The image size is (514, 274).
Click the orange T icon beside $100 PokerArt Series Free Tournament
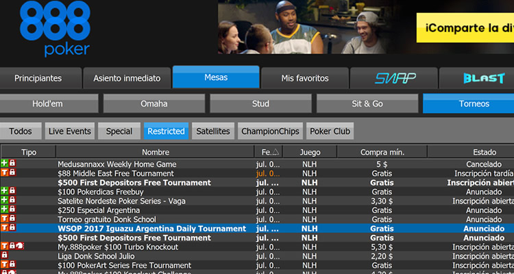tap(4, 264)
